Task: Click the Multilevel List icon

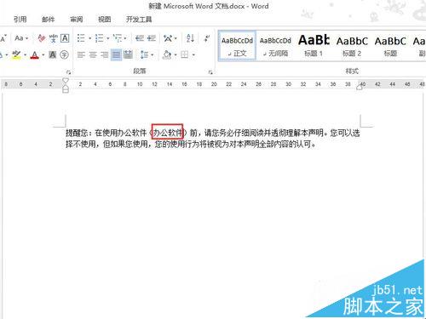Action: (x=117, y=38)
